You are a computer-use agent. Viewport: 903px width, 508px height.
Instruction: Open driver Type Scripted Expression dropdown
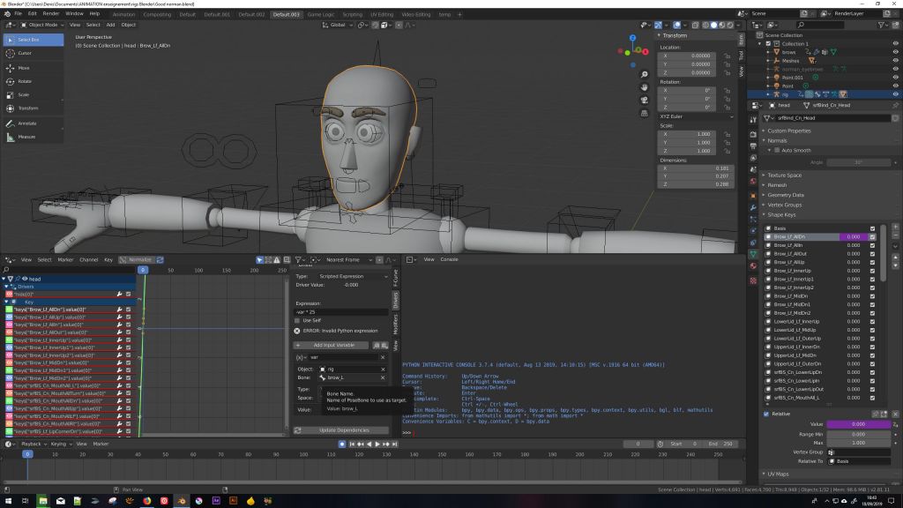click(x=353, y=276)
